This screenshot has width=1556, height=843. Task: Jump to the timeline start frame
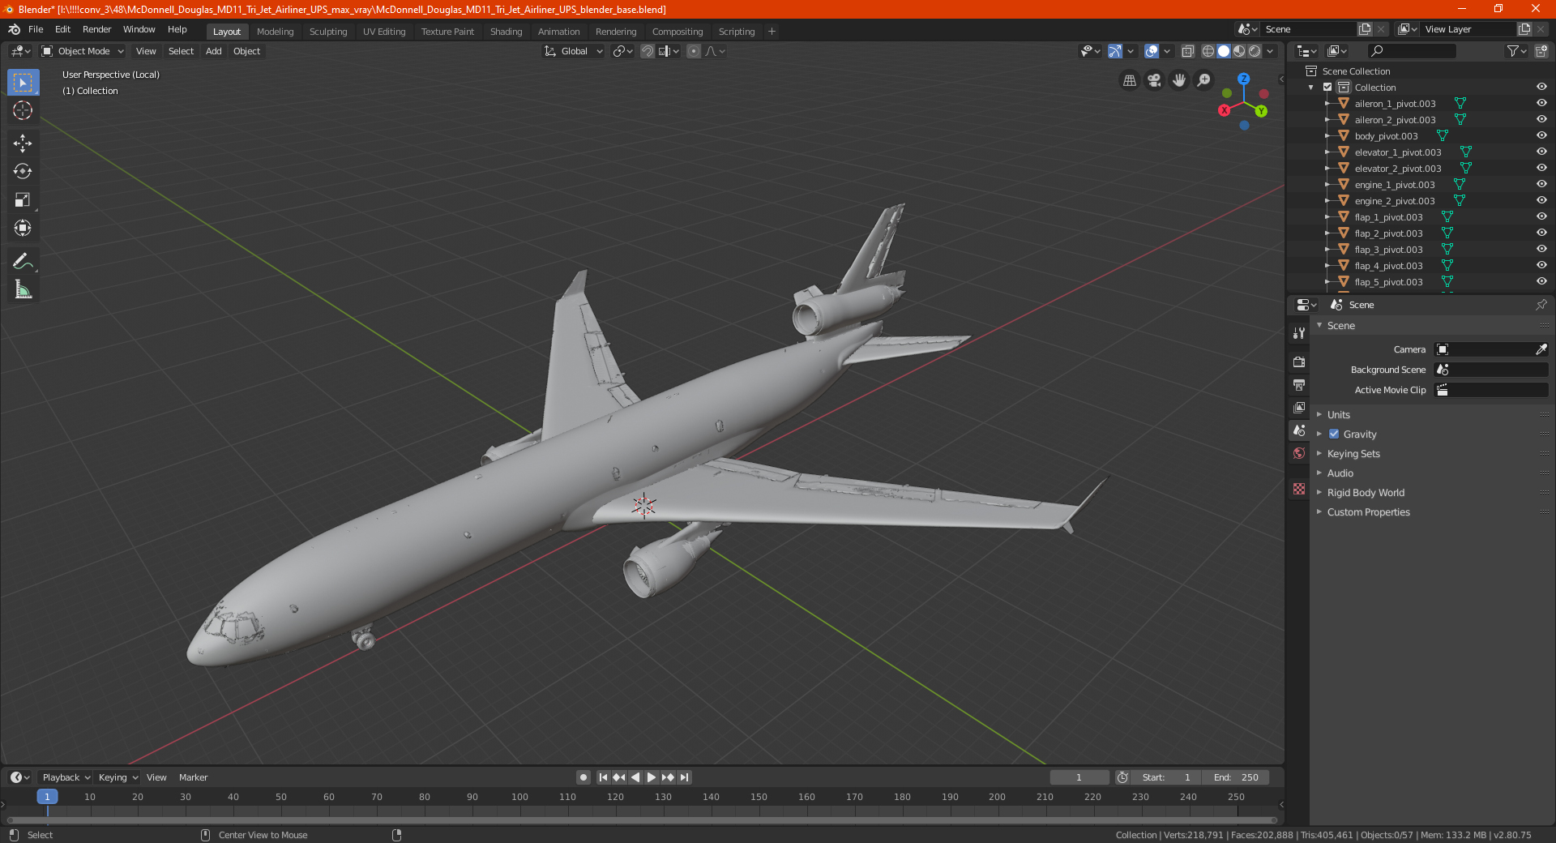[603, 777]
